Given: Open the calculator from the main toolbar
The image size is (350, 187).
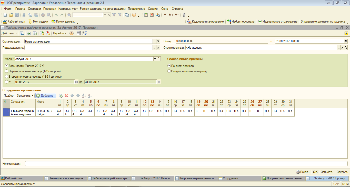Looking at the screenshot, I should [146, 15].
